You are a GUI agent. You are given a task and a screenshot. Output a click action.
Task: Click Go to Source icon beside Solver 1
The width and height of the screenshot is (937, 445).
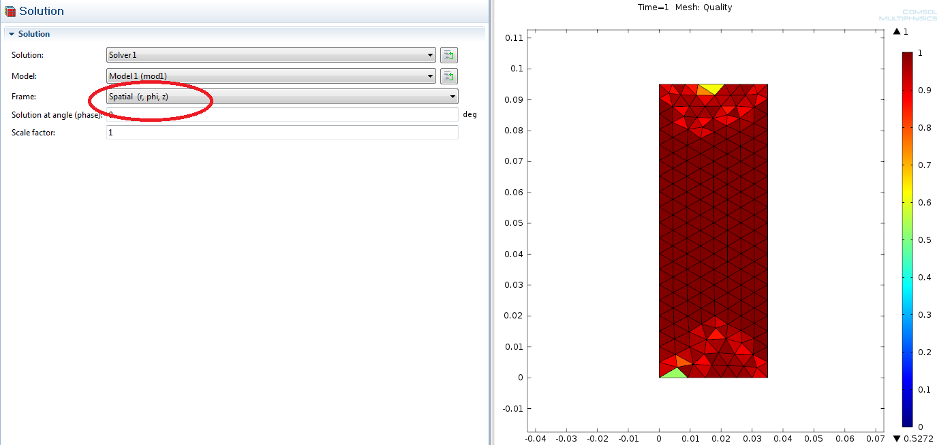coord(448,55)
